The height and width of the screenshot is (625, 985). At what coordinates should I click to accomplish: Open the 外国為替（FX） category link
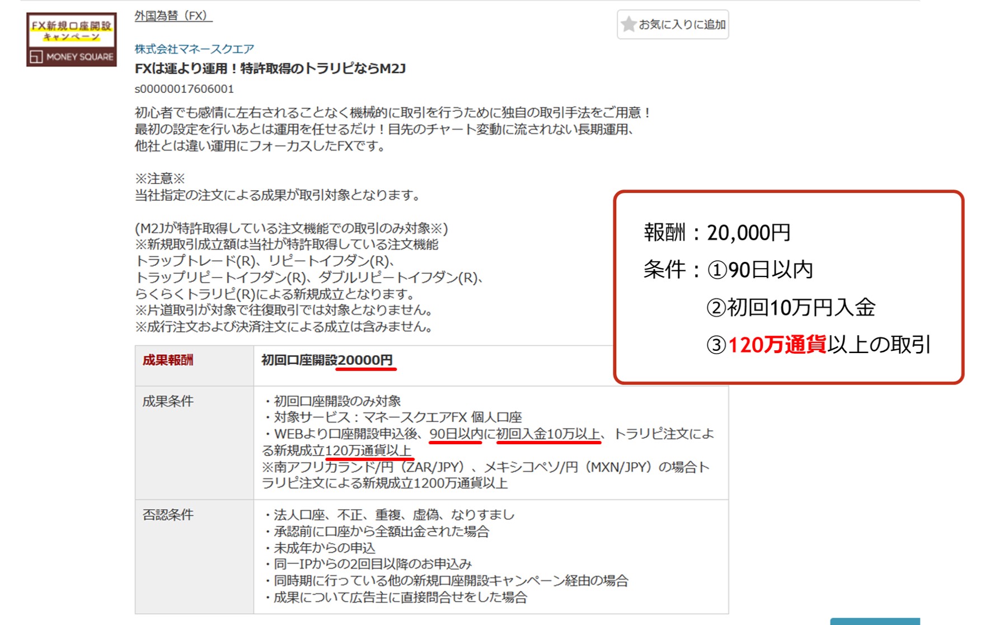coord(173,16)
